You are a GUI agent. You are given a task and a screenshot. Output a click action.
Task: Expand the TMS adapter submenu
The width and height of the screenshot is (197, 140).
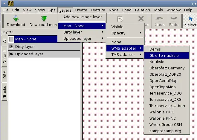pyautogui.click(x=126, y=54)
